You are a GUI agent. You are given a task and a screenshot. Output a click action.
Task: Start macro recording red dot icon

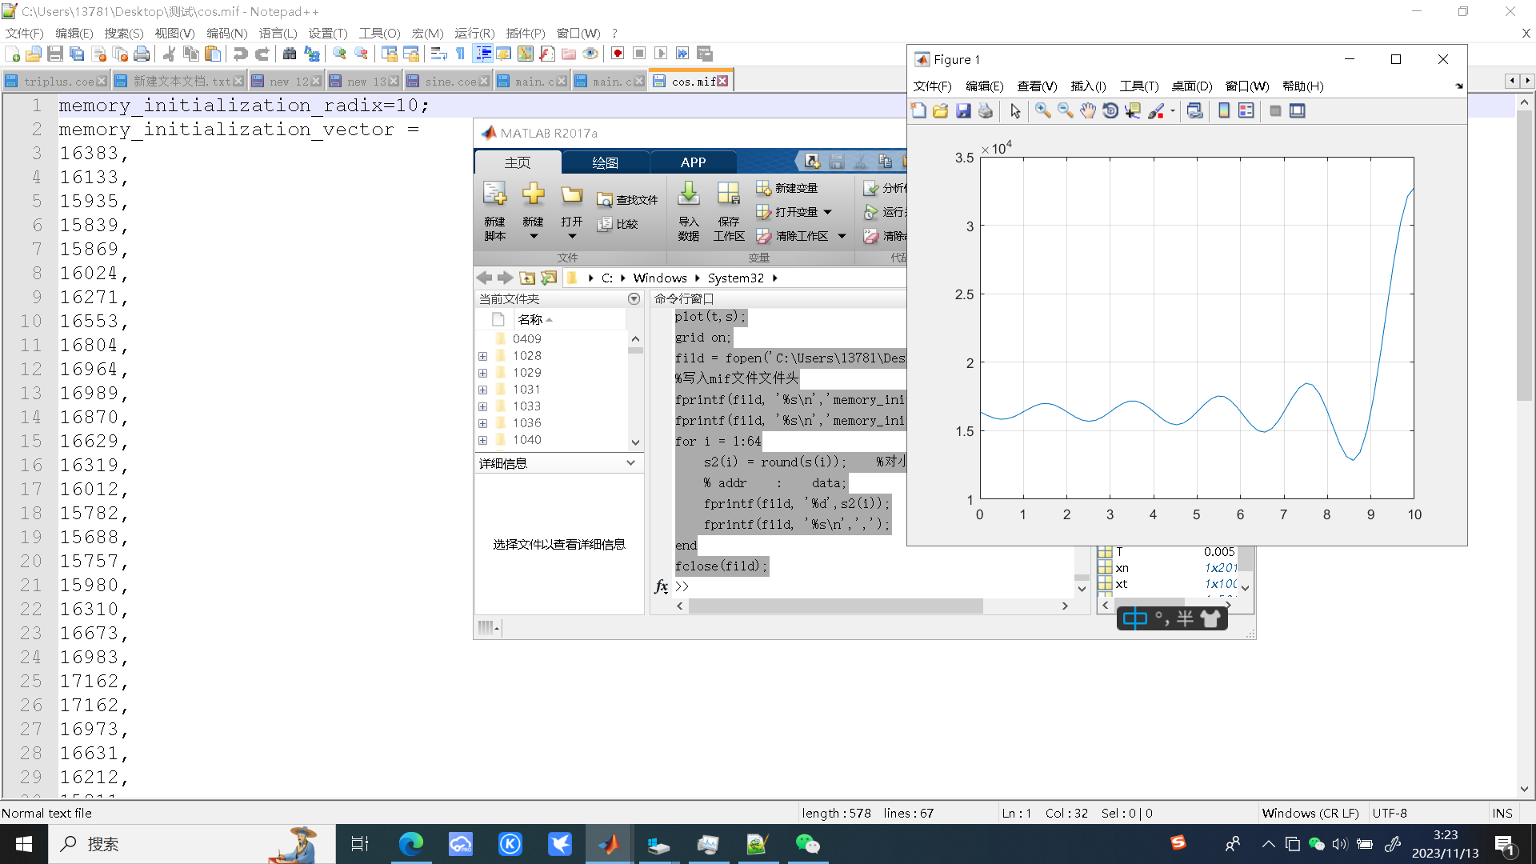coord(618,54)
